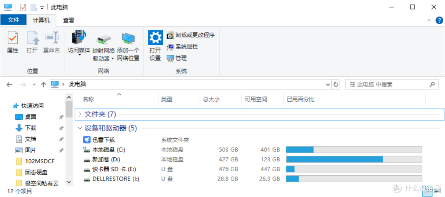The image size is (445, 197).
Task: Click the Help question mark icon
Action: point(439,21)
